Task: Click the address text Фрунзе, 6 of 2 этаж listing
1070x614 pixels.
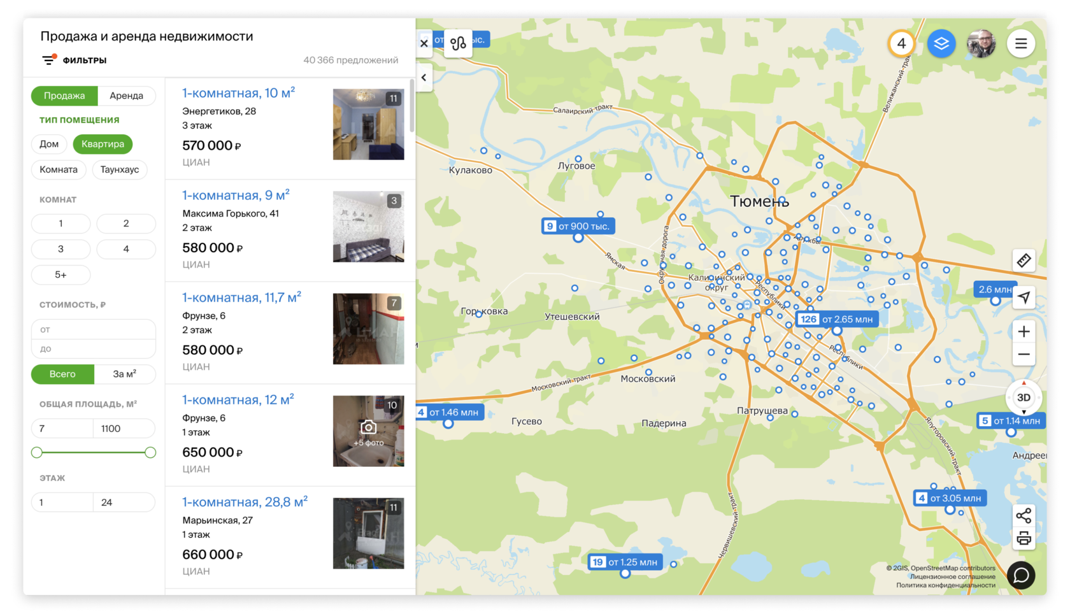Action: pyautogui.click(x=204, y=316)
